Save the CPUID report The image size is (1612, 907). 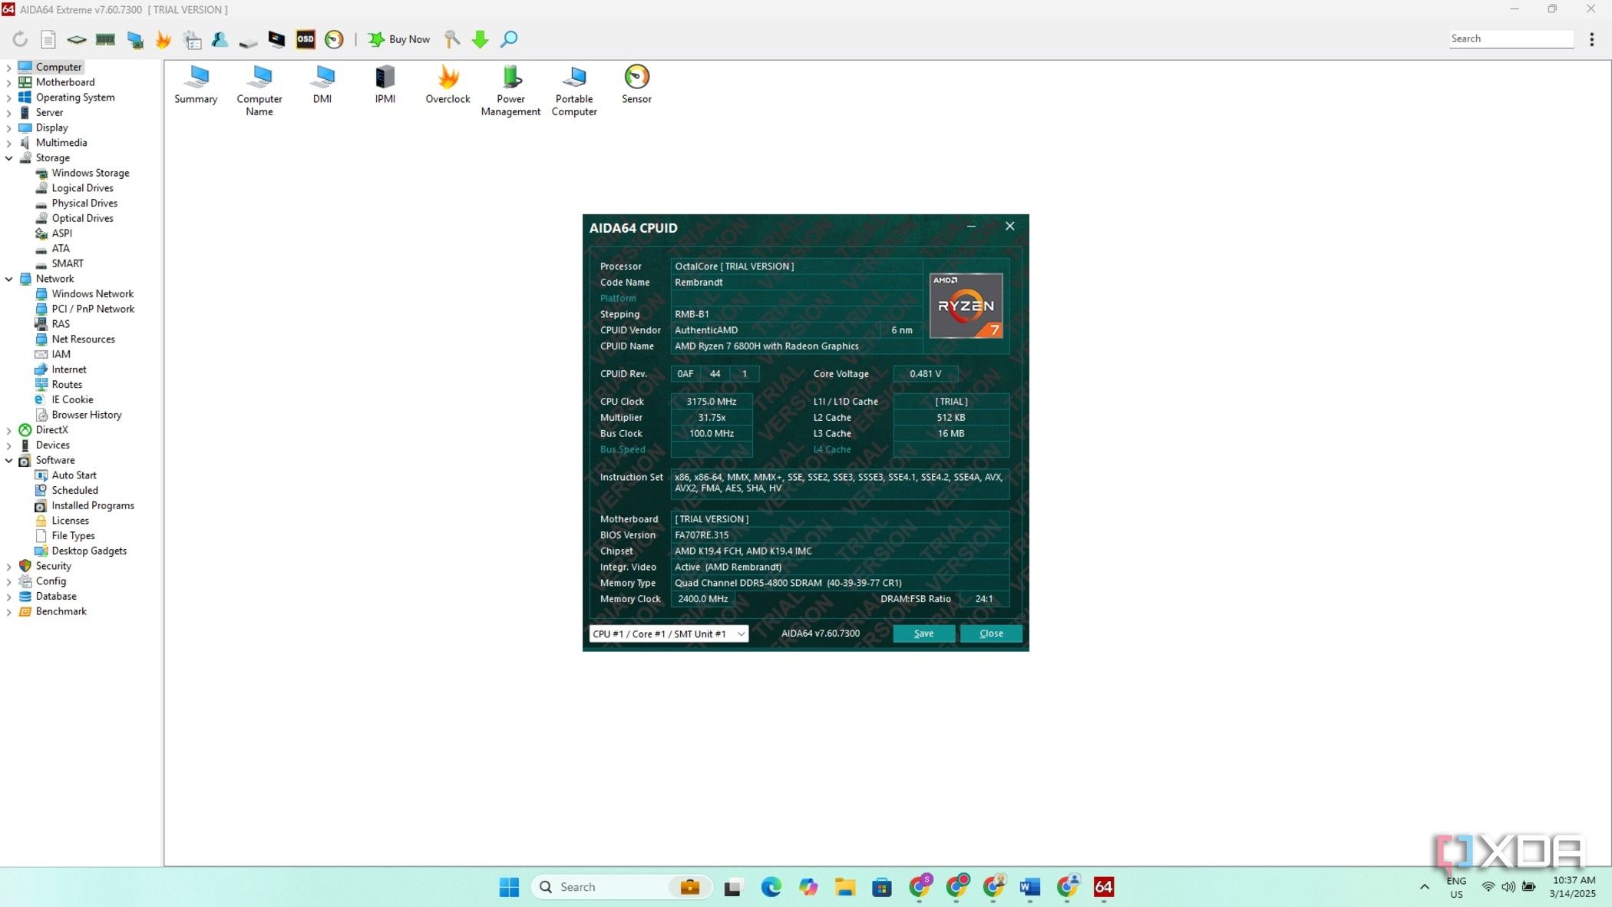click(x=923, y=634)
